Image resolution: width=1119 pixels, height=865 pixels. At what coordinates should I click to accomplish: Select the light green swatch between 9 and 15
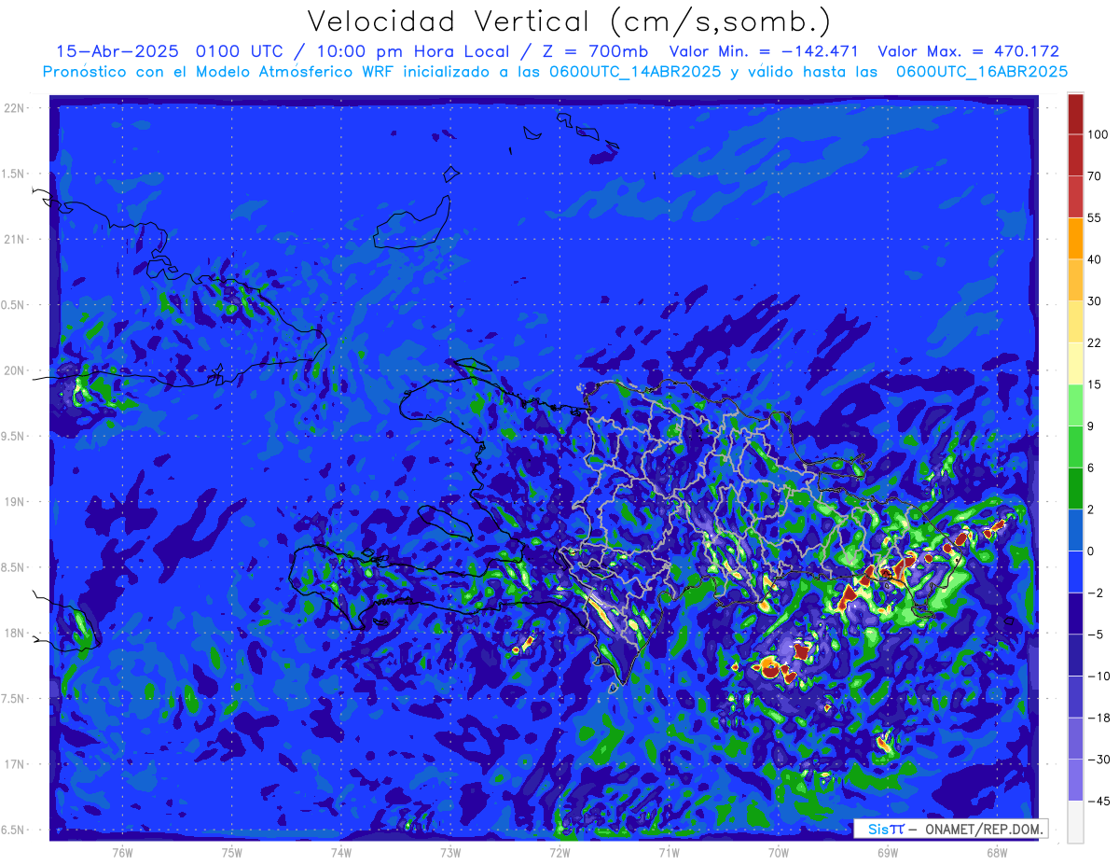(1075, 405)
